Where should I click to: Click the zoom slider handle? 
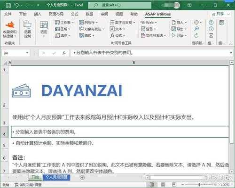coord(199,185)
